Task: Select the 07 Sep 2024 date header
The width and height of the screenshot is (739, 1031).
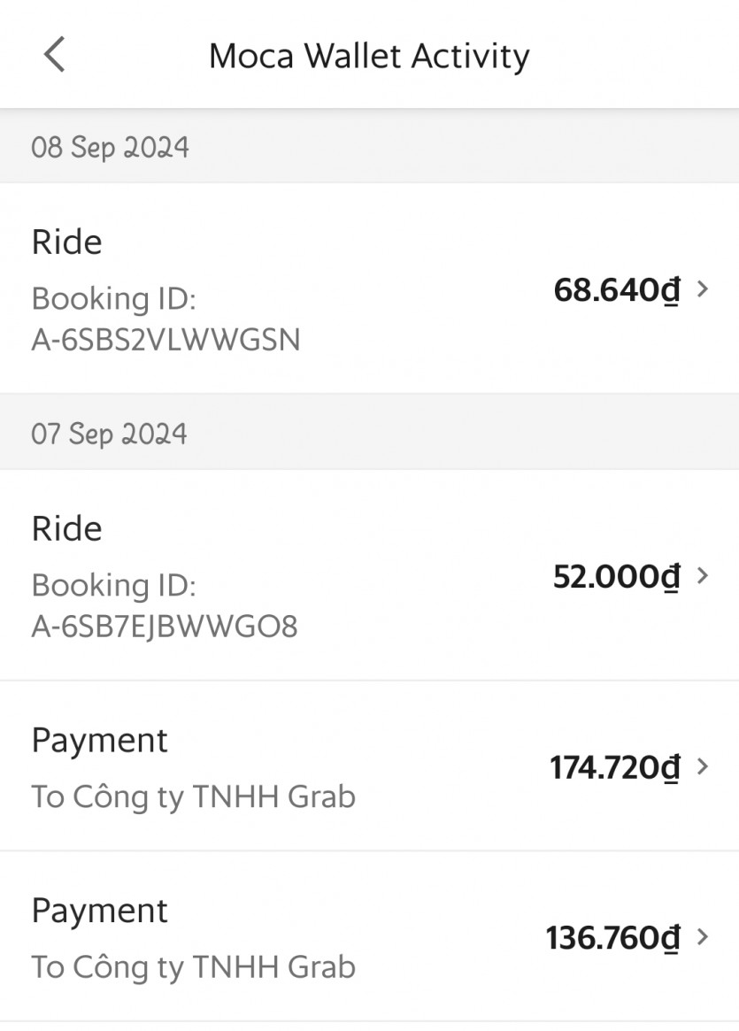Action: 110,434
